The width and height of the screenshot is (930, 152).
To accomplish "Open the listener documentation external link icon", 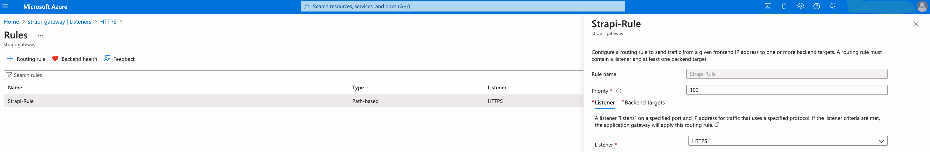I will pos(717,125).
